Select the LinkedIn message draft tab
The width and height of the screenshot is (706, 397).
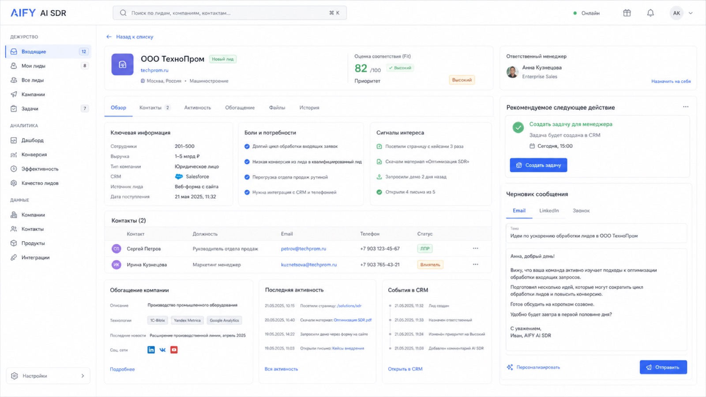[x=549, y=211]
